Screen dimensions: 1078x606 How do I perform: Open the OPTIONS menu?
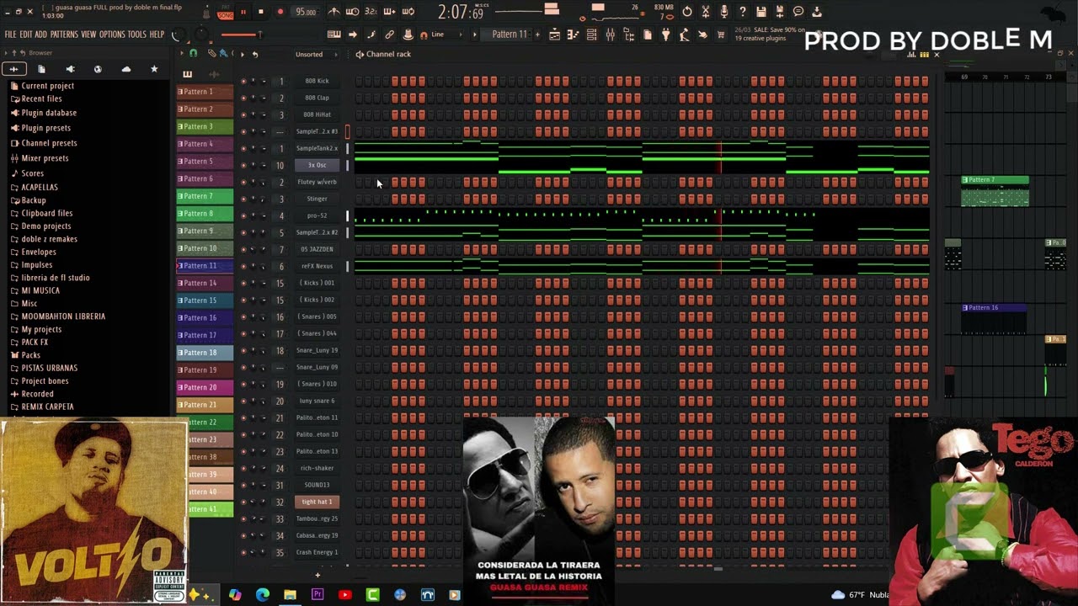coord(112,35)
